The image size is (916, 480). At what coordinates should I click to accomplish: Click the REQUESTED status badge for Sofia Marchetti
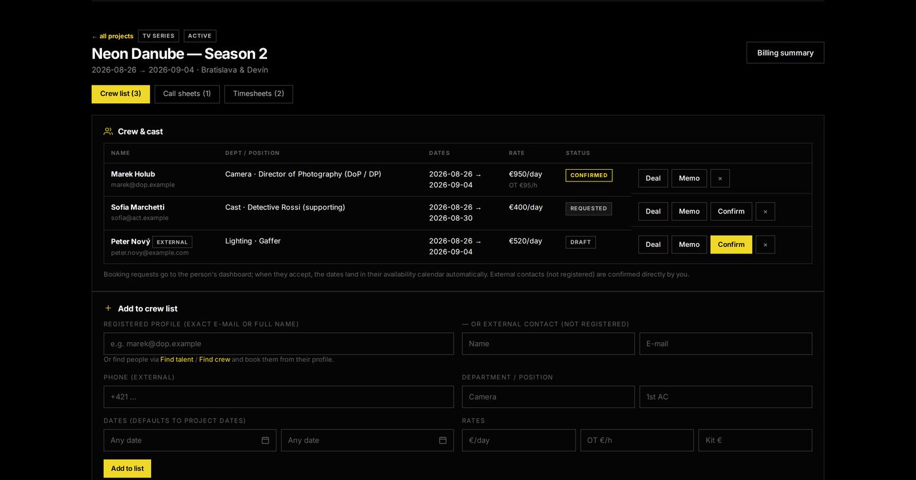(589, 209)
